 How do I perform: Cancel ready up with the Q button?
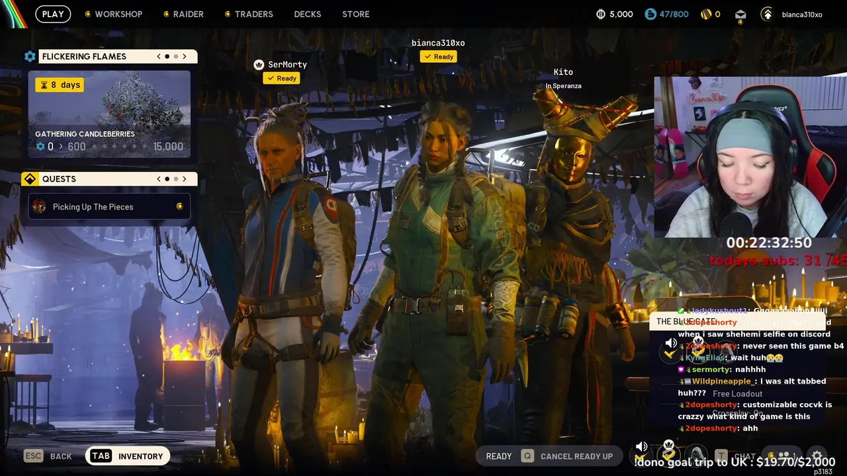[567, 456]
